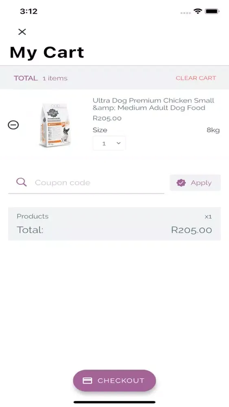Open the quantity dropdown showing 1
Viewport: 229px width, 407px height.
[109, 143]
